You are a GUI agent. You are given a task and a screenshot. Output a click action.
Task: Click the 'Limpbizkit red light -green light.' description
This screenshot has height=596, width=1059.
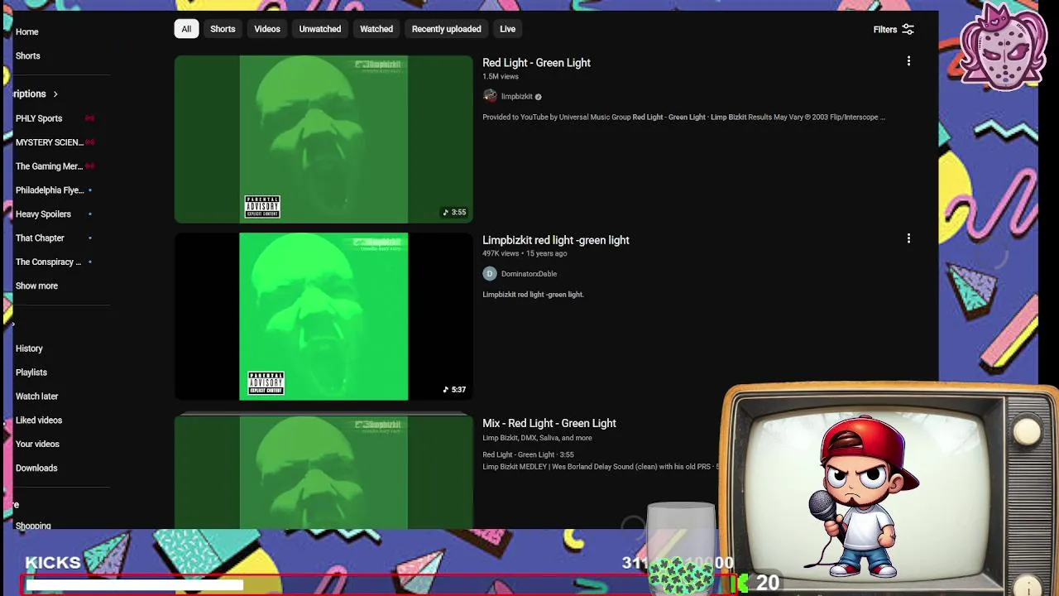pyautogui.click(x=533, y=295)
